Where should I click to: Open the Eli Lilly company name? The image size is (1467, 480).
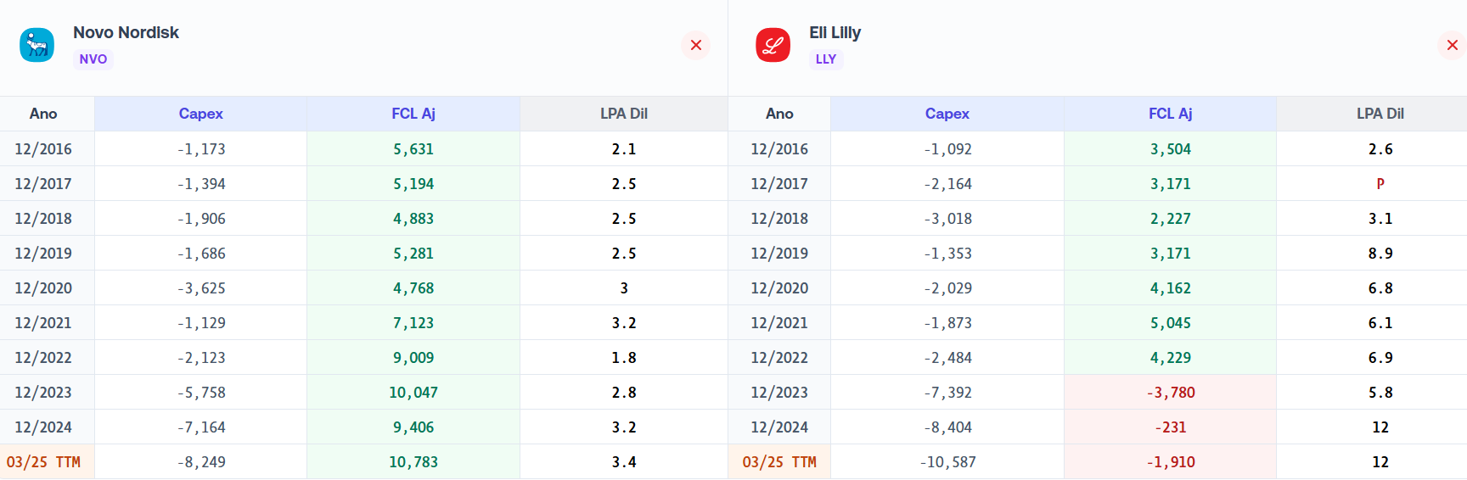(x=835, y=32)
